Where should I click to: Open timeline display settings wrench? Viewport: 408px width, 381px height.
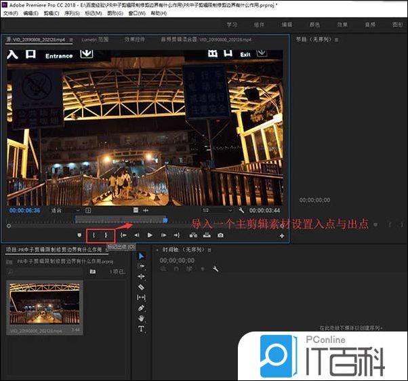click(x=216, y=269)
